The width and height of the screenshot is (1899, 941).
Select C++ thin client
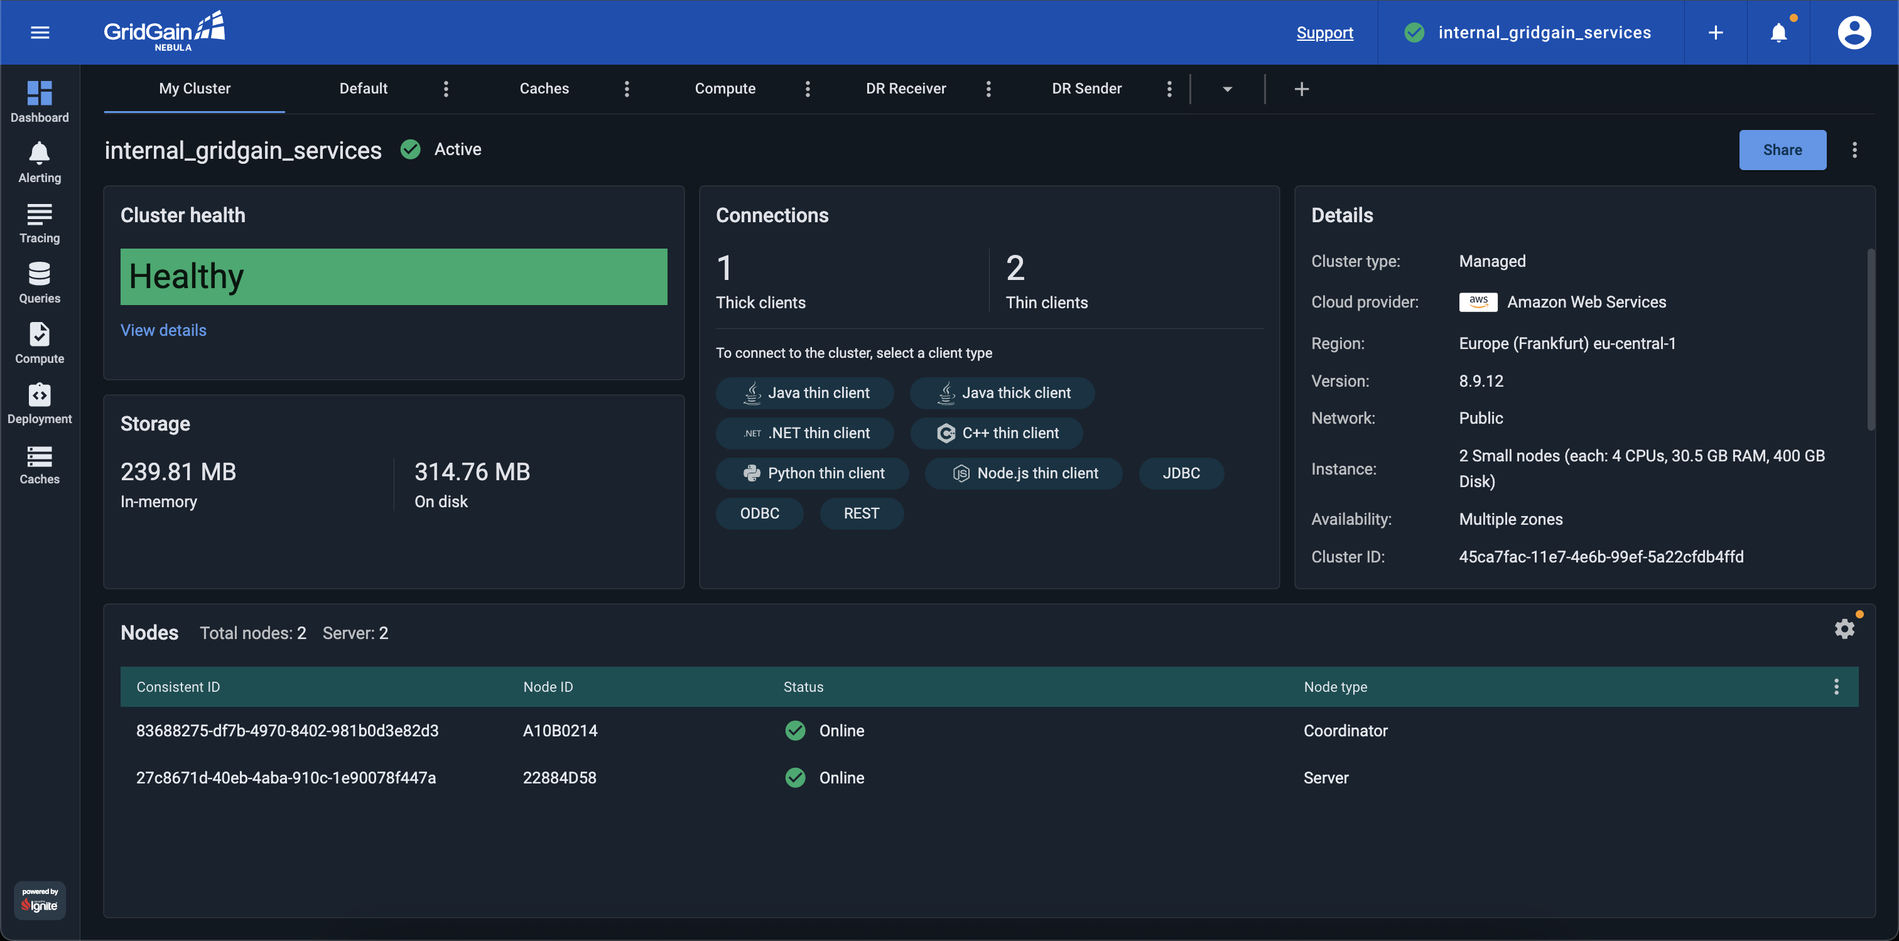pos(997,433)
